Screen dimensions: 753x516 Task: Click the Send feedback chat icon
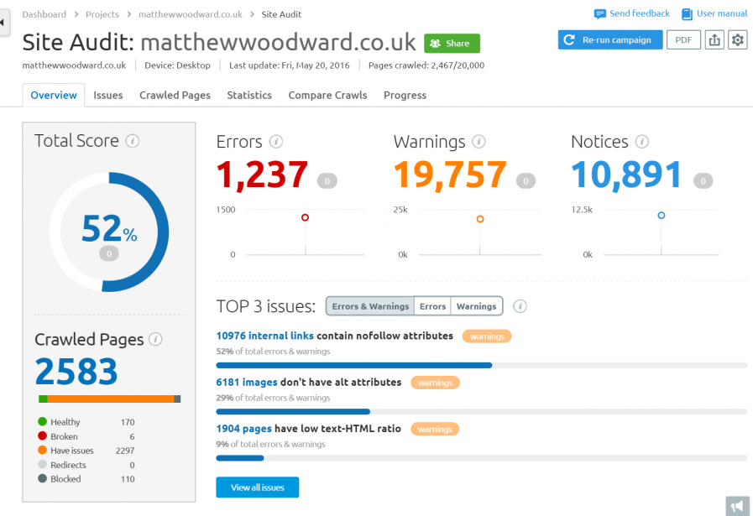pyautogui.click(x=600, y=14)
